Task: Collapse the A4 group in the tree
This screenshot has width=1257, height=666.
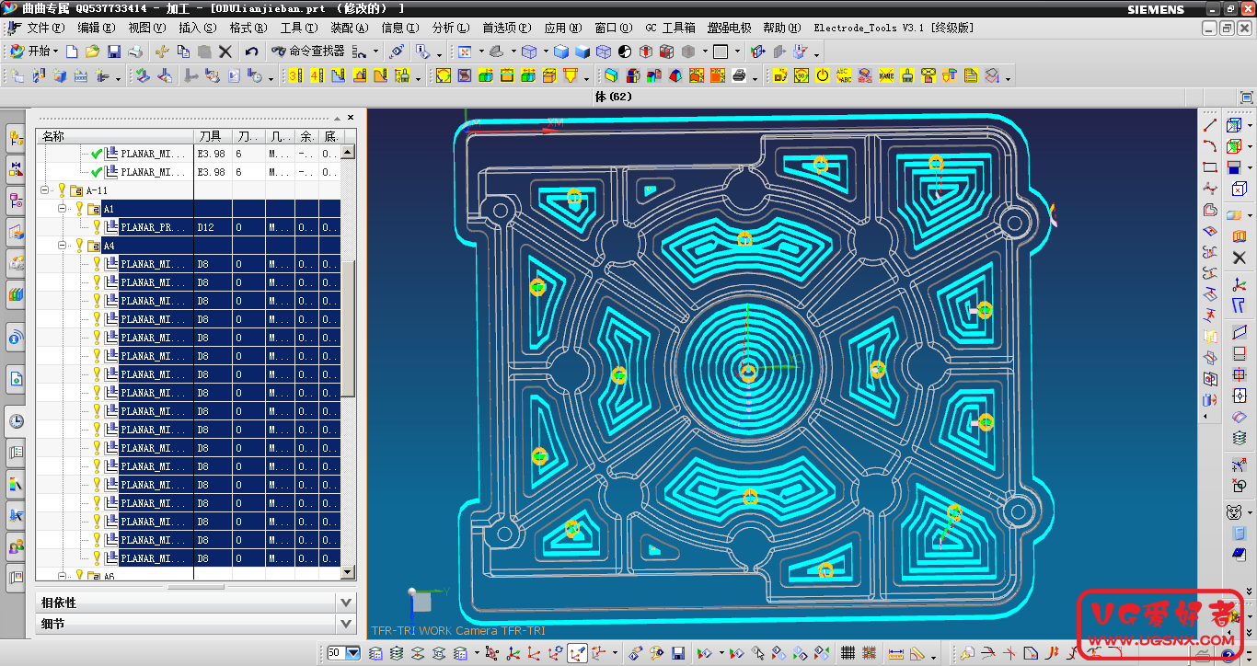Action: (63, 246)
